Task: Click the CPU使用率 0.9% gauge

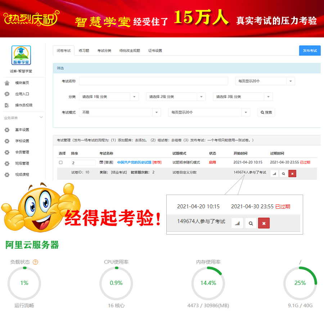Action: 116,283
